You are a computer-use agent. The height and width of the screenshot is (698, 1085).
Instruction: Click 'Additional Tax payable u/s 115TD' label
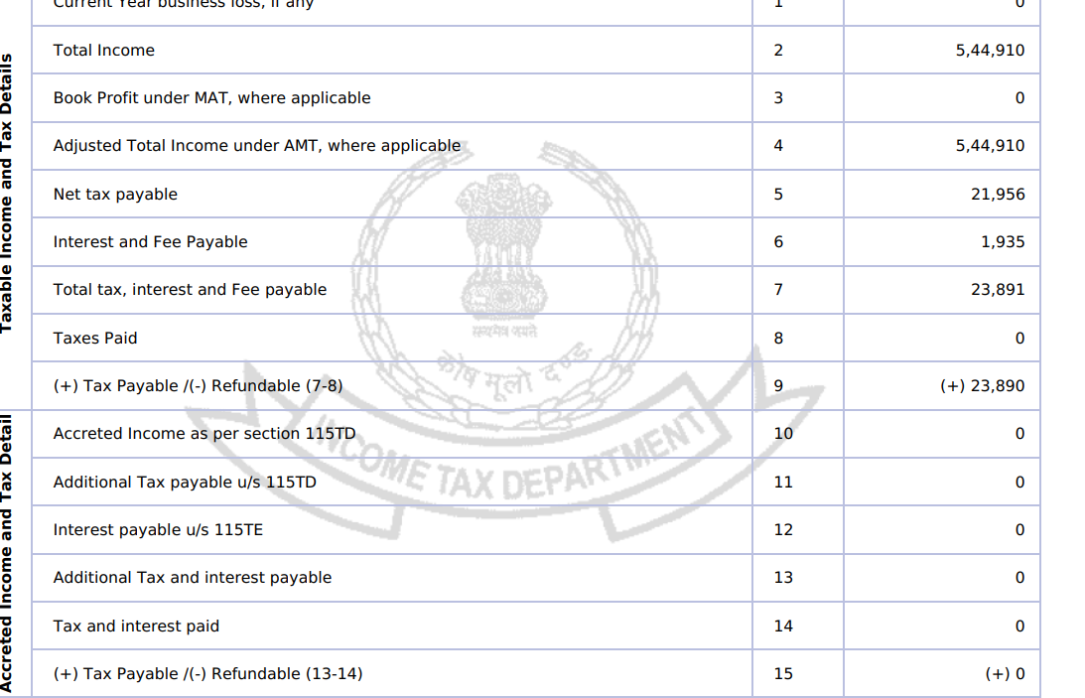point(185,483)
